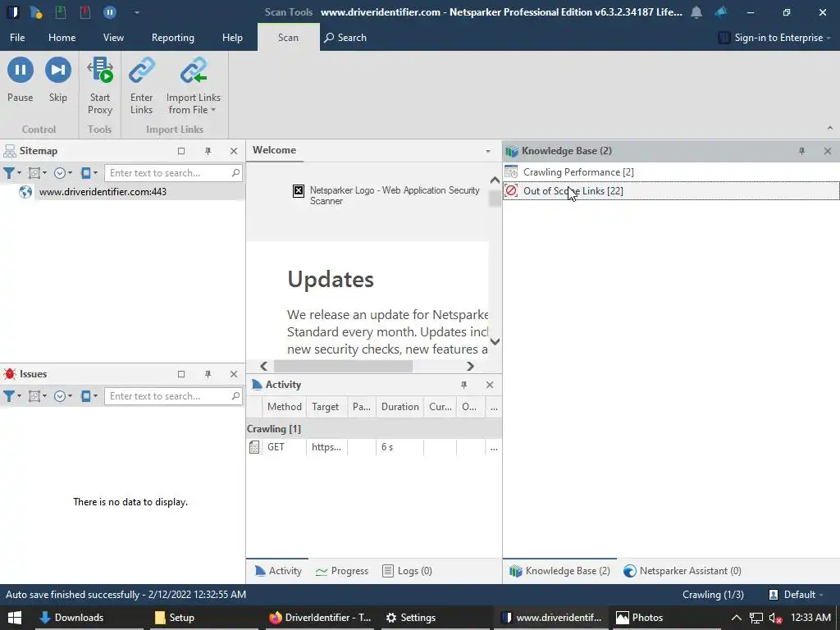Viewport: 840px width, 630px height.
Task: Select www.driveridentifier.com:443 sitemap node
Action: coord(103,192)
